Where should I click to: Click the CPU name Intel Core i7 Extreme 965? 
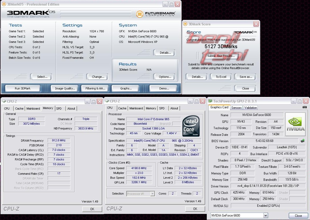click(154, 119)
